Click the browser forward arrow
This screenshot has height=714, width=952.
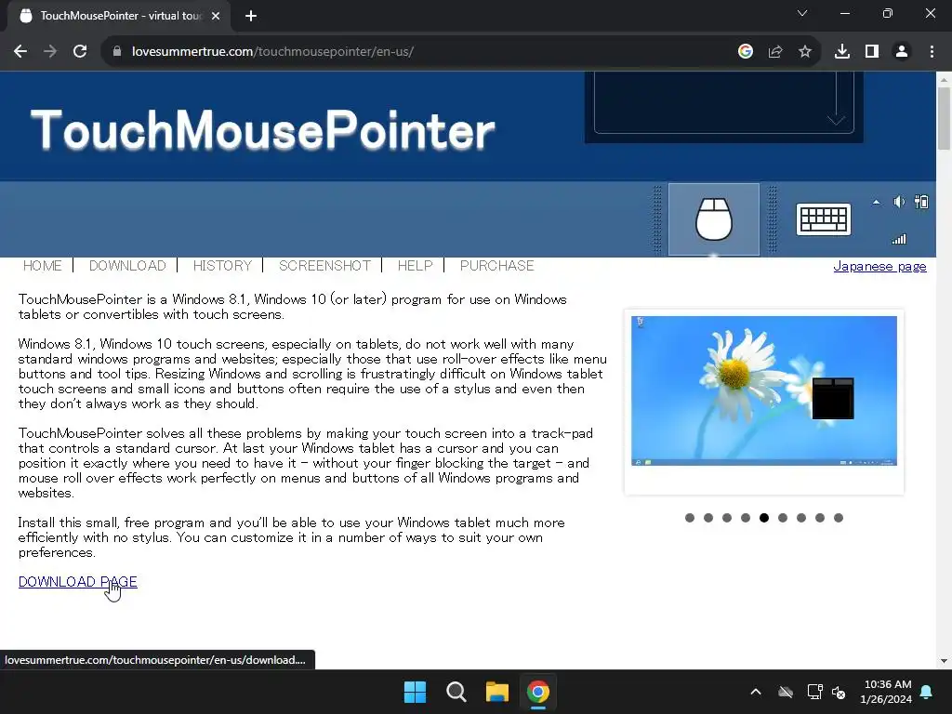click(x=50, y=52)
